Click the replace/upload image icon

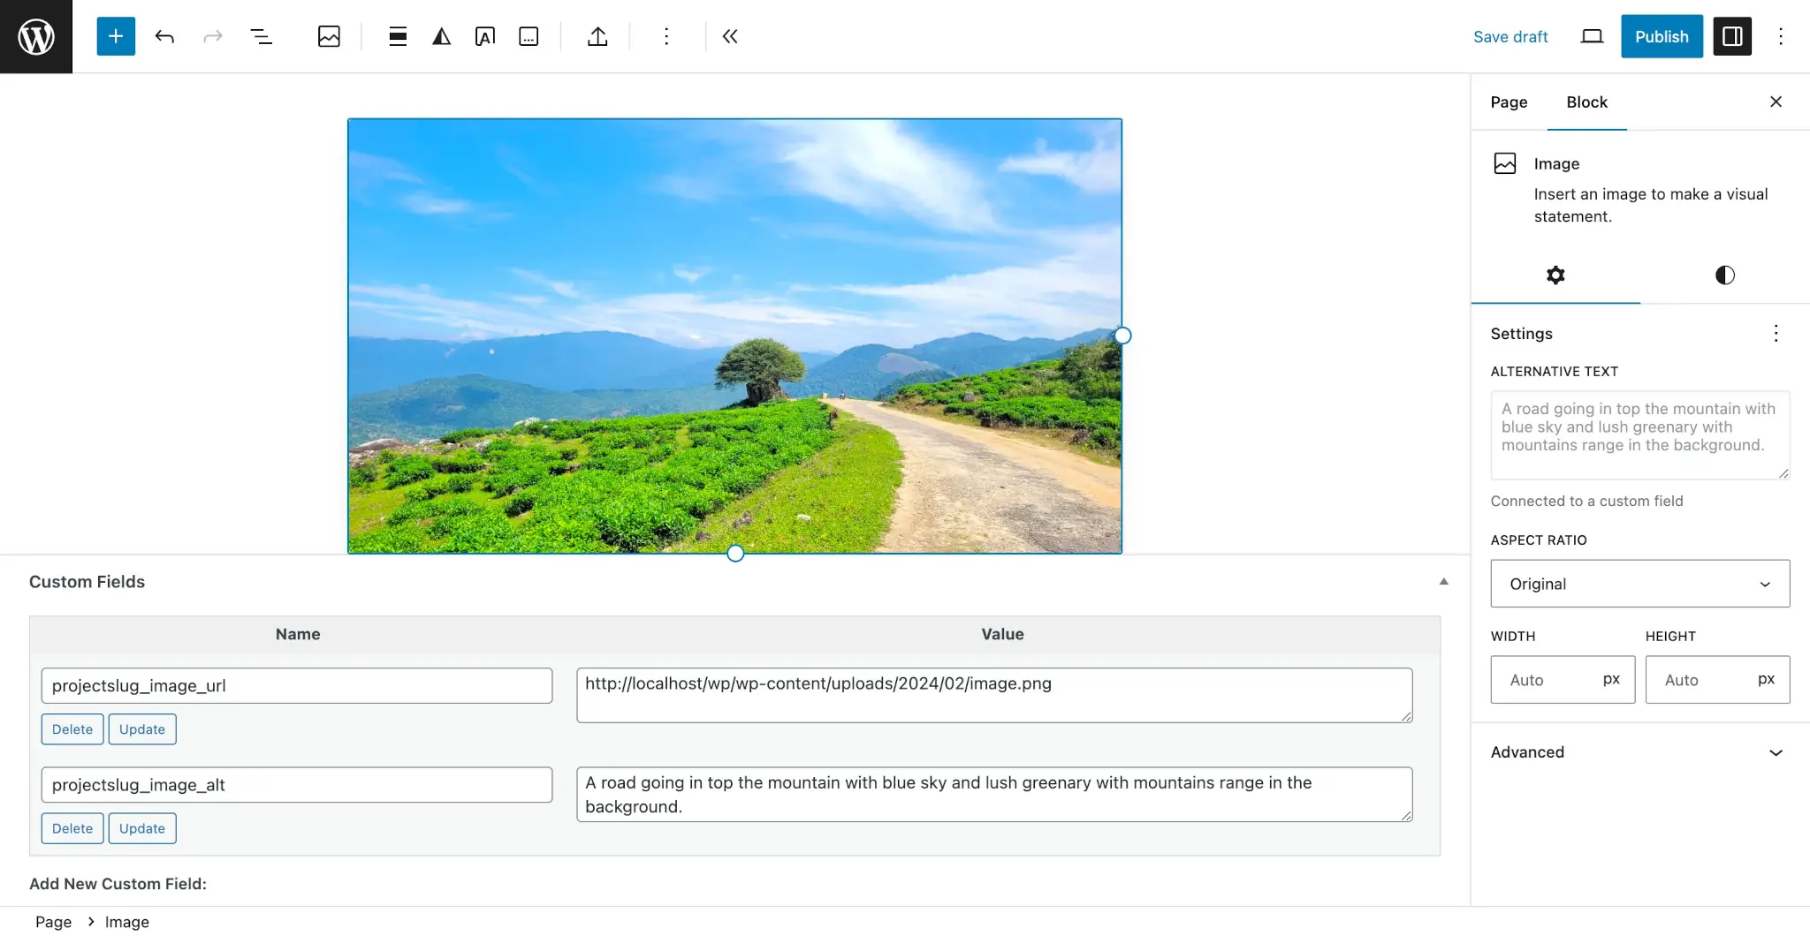597,36
